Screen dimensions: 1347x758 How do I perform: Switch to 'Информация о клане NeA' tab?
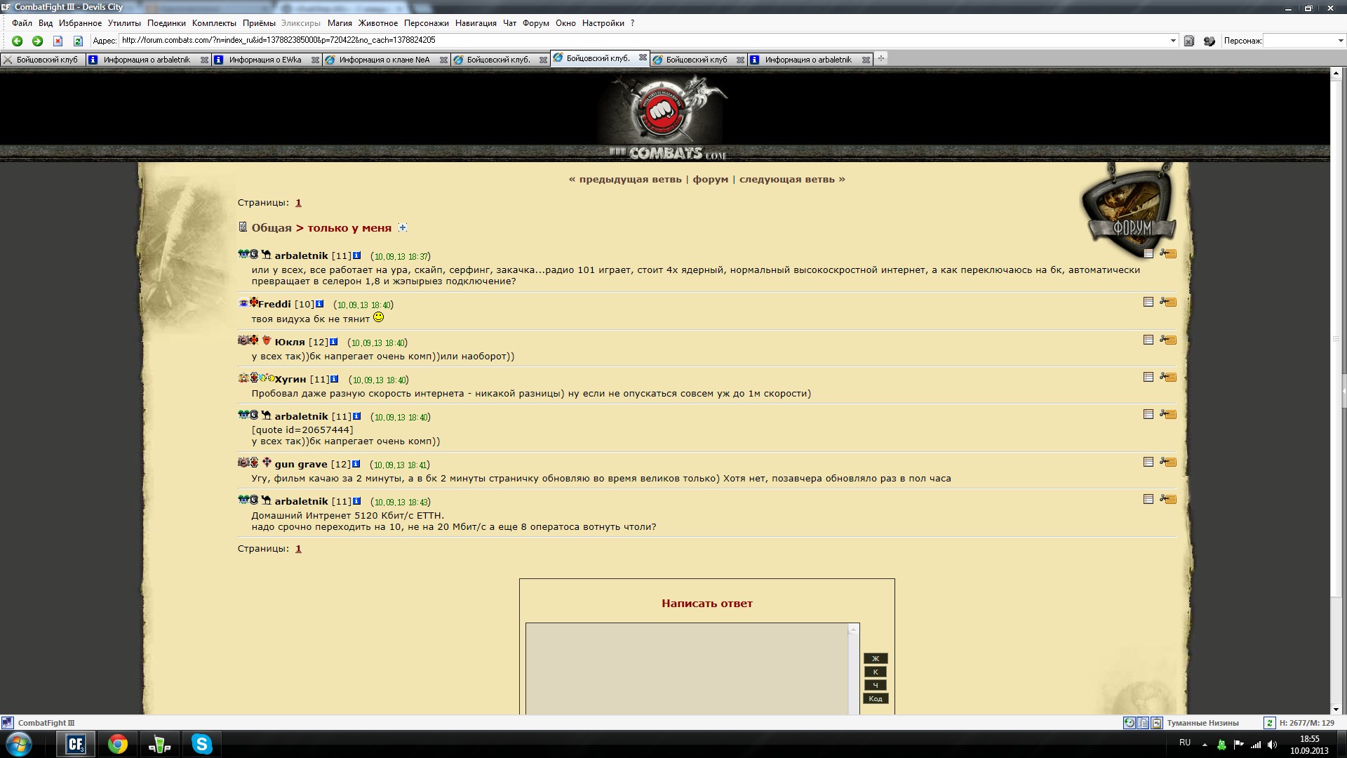(x=384, y=60)
